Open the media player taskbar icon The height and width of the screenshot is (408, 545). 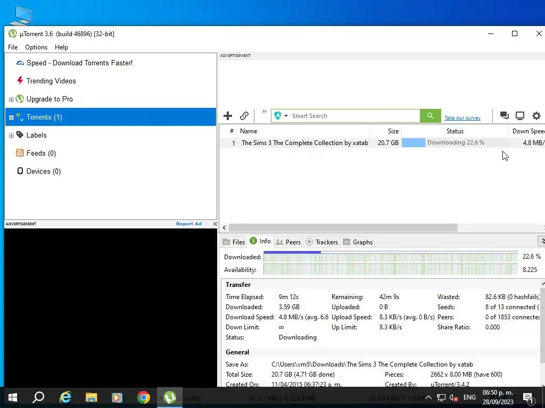tap(117, 397)
